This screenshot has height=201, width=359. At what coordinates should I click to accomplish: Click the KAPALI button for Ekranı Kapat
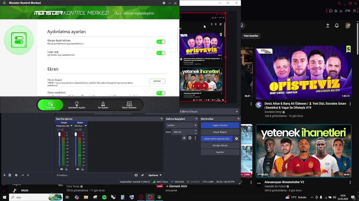click(157, 81)
